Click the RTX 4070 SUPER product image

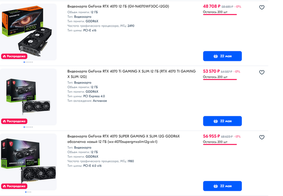[x=28, y=159]
